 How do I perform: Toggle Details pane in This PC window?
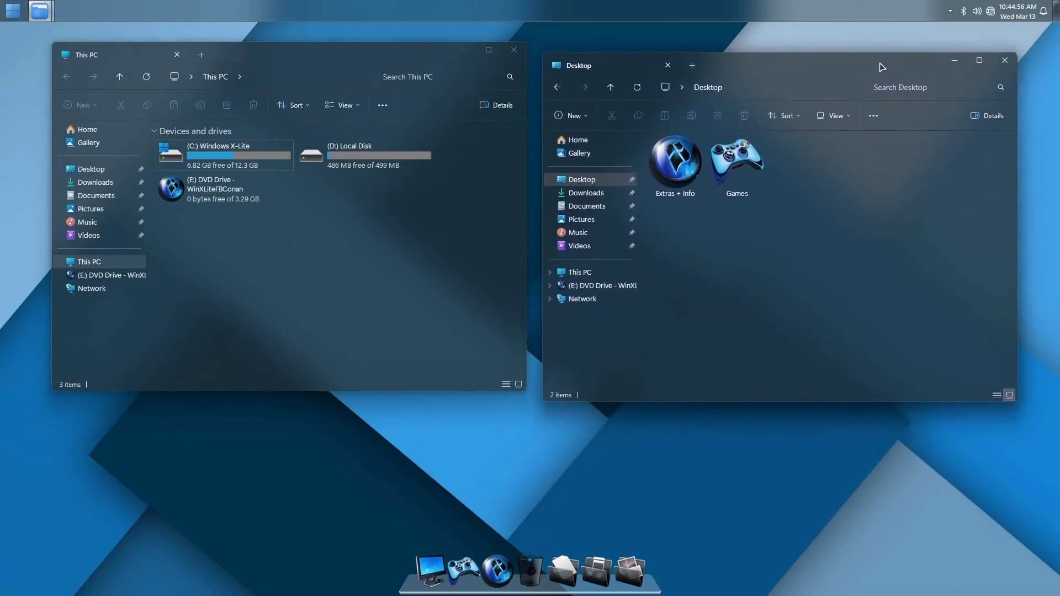pos(497,105)
